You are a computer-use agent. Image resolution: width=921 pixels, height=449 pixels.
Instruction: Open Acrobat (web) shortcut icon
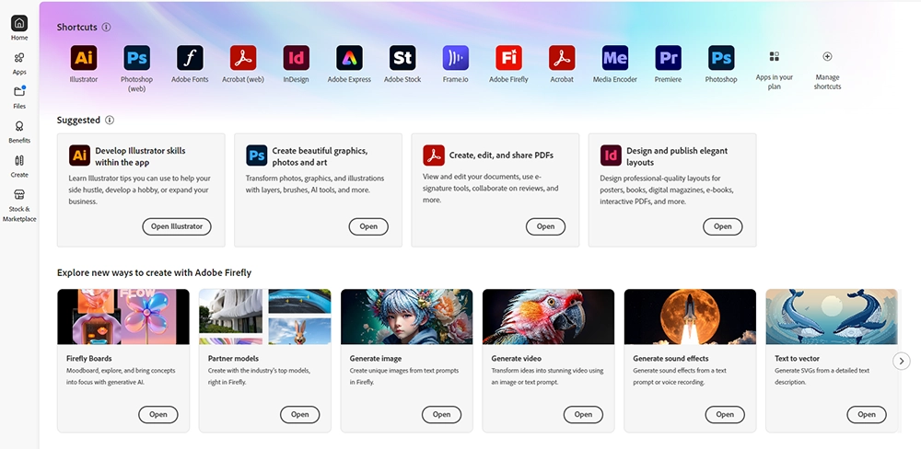[x=242, y=58]
